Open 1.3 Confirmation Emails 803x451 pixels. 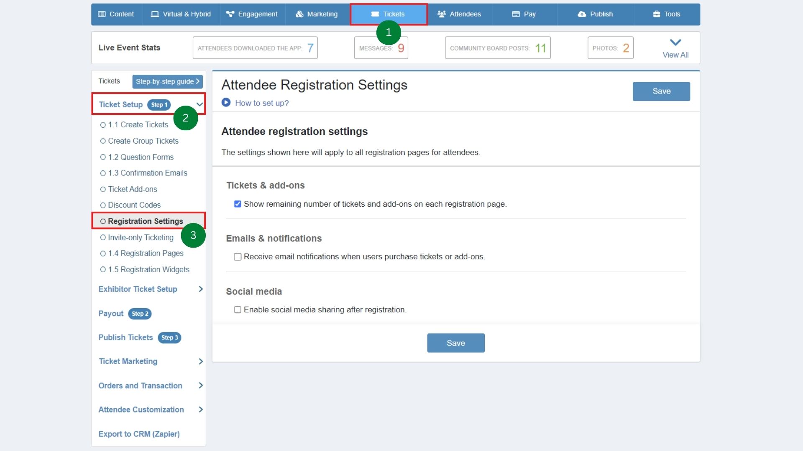tap(148, 173)
